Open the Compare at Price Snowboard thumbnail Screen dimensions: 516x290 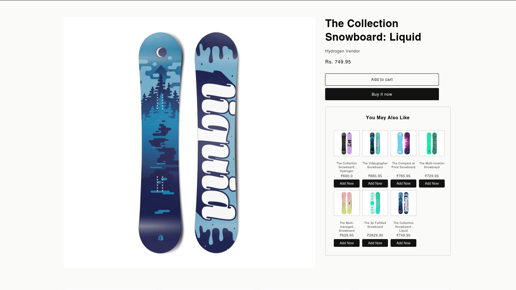pos(403,143)
